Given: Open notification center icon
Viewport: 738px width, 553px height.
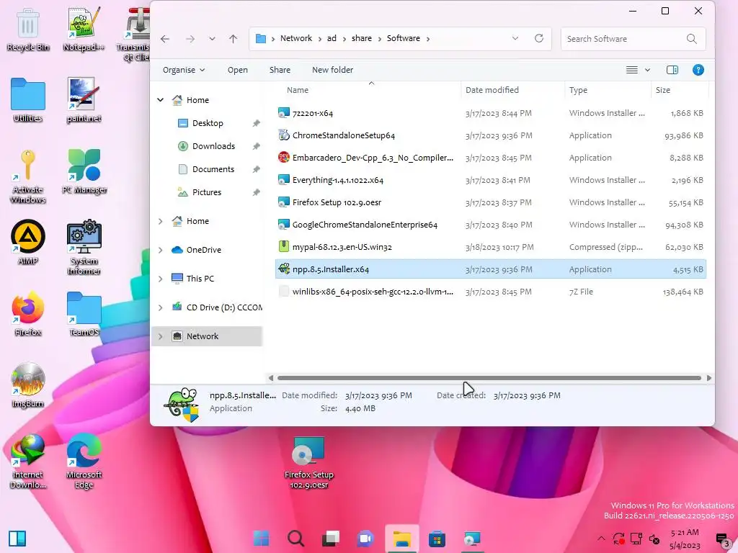Looking at the screenshot, I should pos(722,539).
